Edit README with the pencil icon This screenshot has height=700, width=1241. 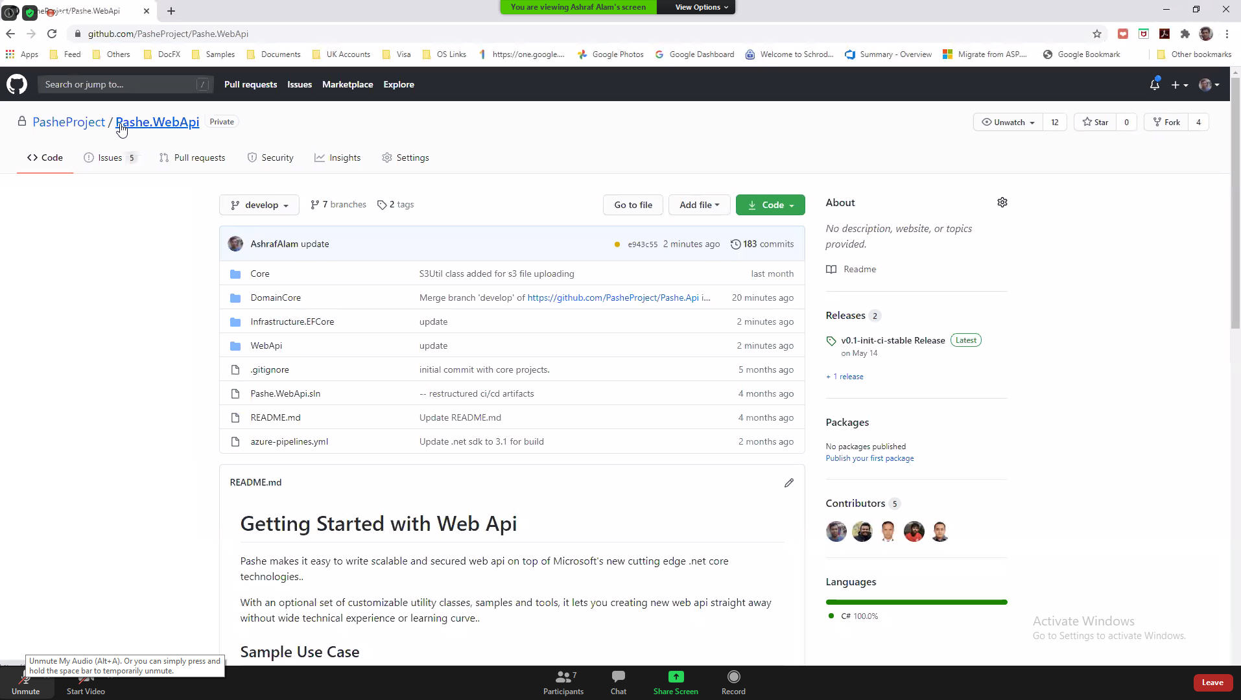click(x=788, y=483)
